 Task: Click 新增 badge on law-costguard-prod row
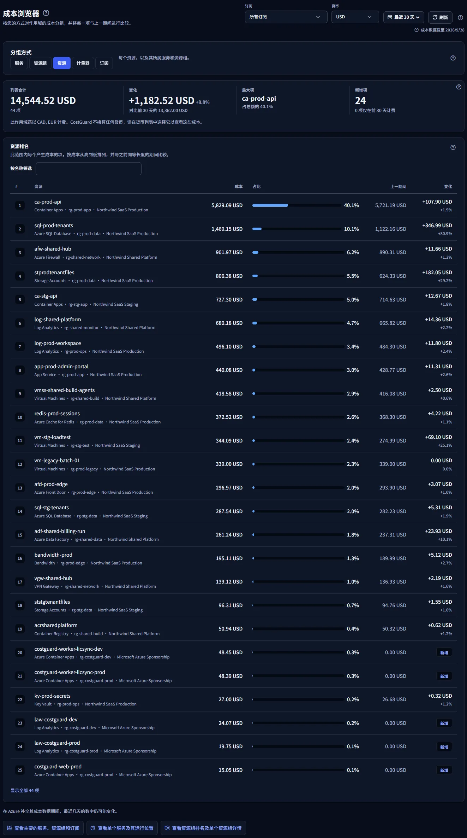tap(444, 747)
